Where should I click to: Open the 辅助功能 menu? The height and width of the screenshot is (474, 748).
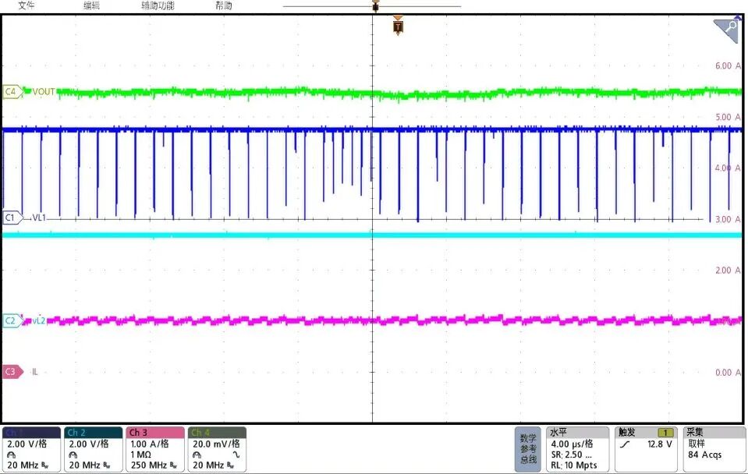coord(158,5)
